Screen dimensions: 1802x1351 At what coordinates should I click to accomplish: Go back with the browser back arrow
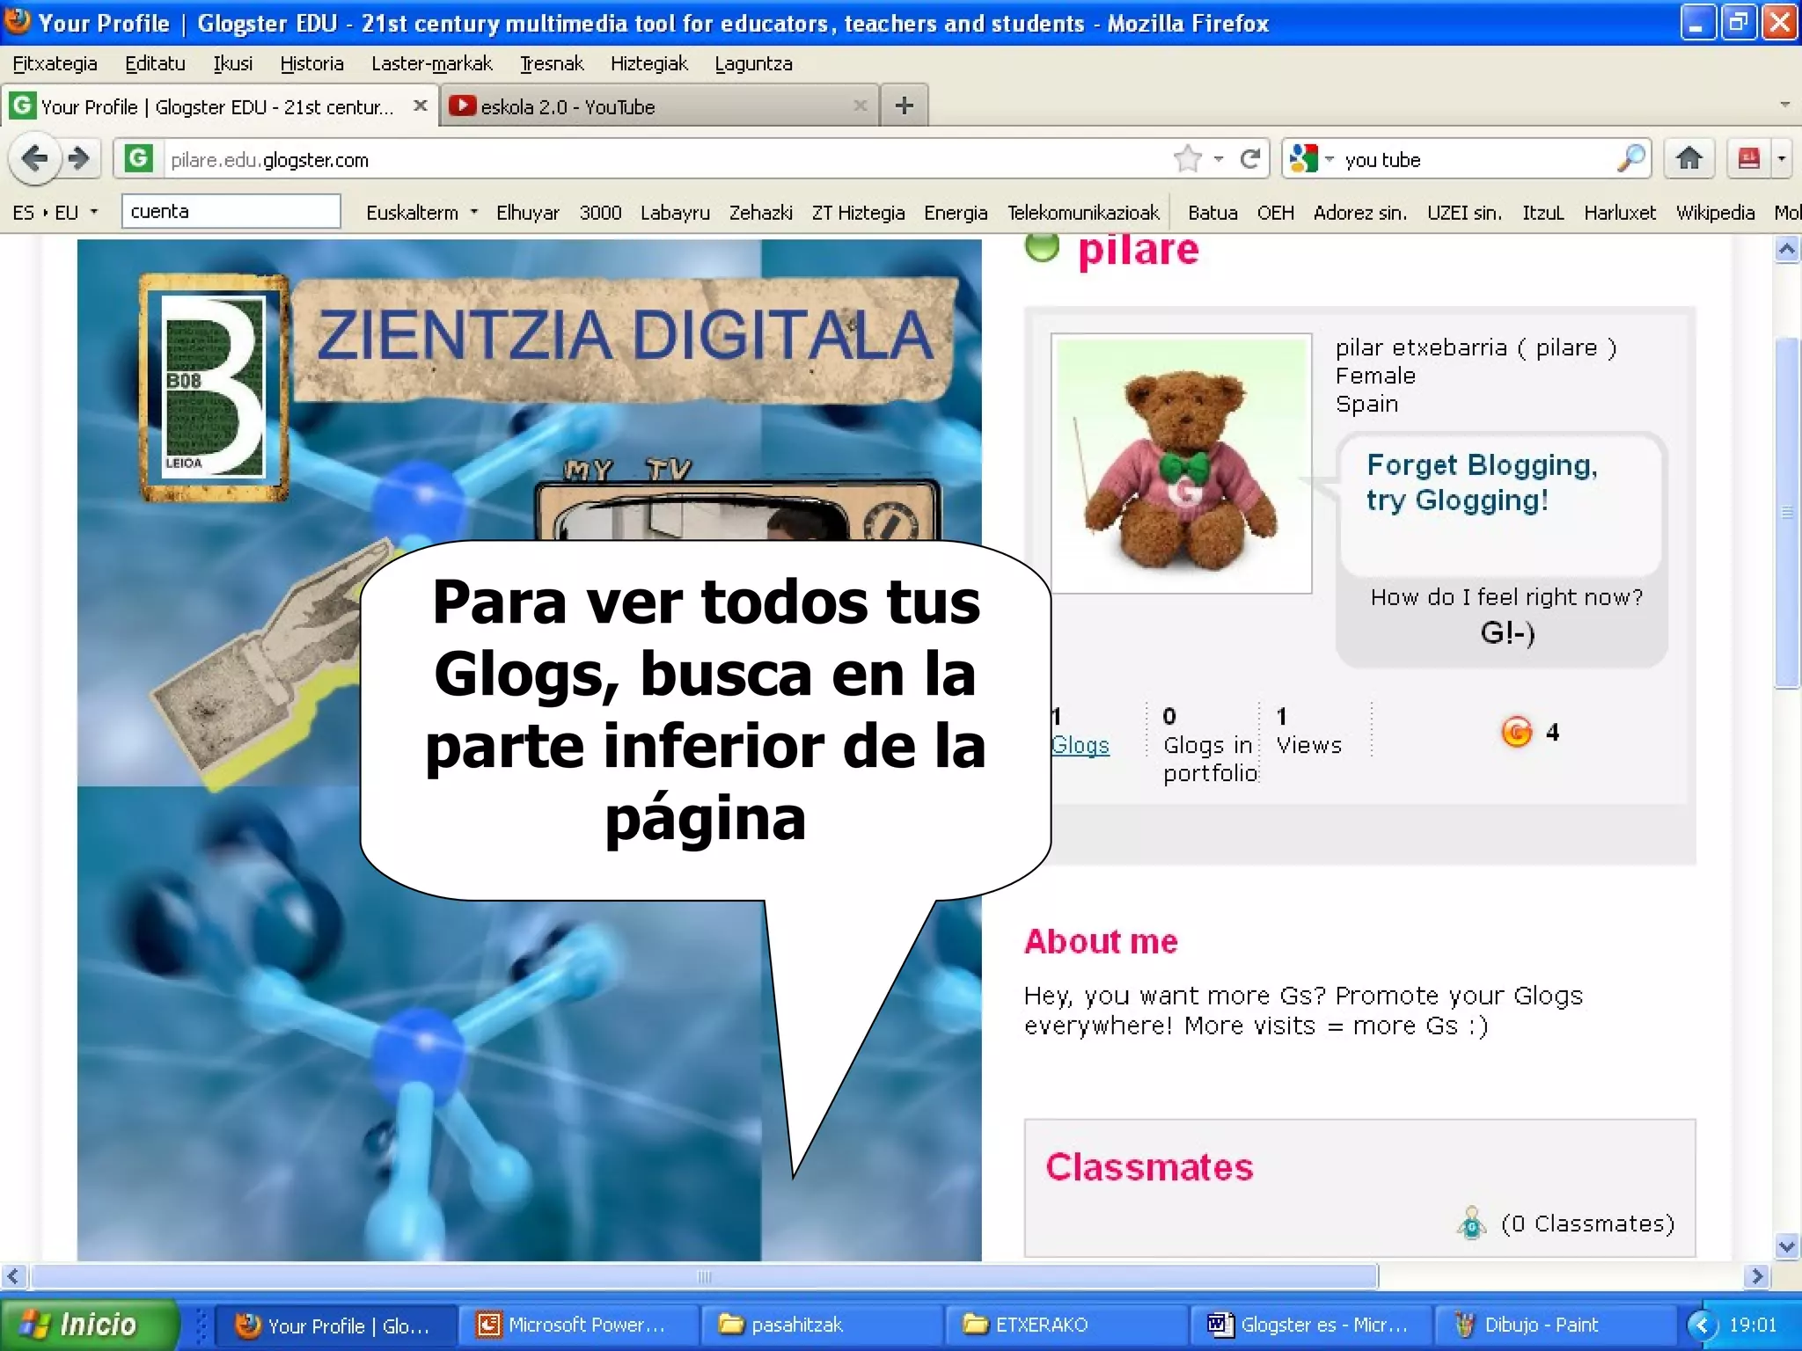[x=34, y=159]
